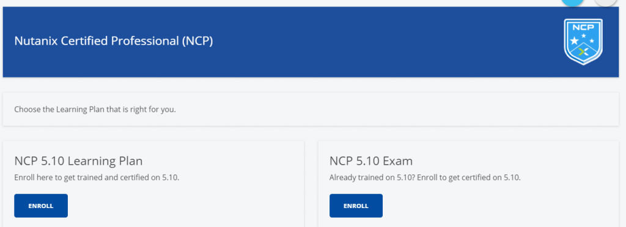Click the 'Choose the Learning Plan' instruction text
This screenshot has height=227, width=626.
(x=95, y=109)
